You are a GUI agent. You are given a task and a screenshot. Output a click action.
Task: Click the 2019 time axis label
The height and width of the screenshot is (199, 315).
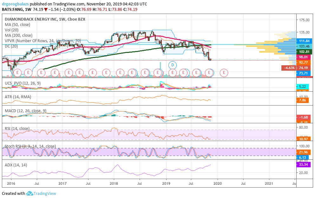point(166,183)
